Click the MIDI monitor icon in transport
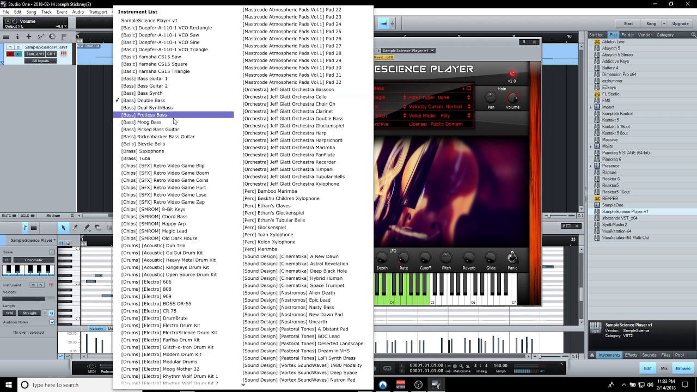Viewport: 697px width, 392px height. (91, 366)
